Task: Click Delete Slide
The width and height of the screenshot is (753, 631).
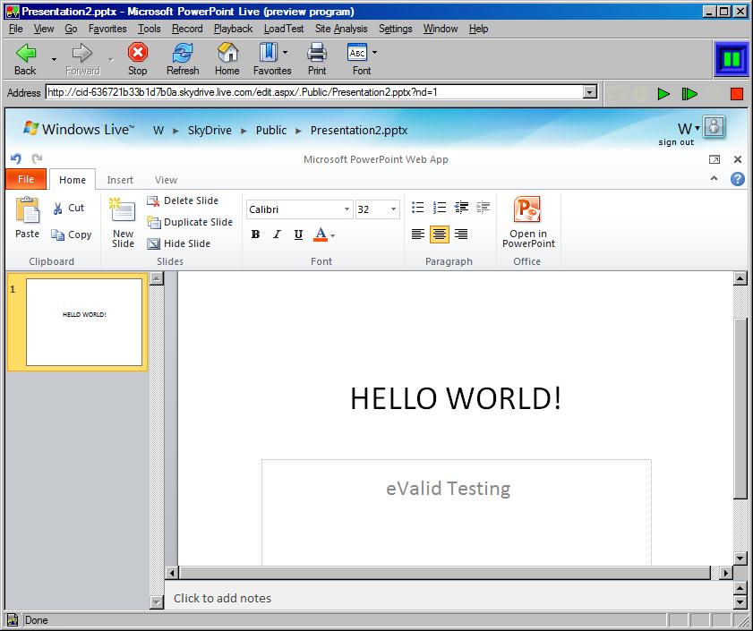Action: coord(183,200)
